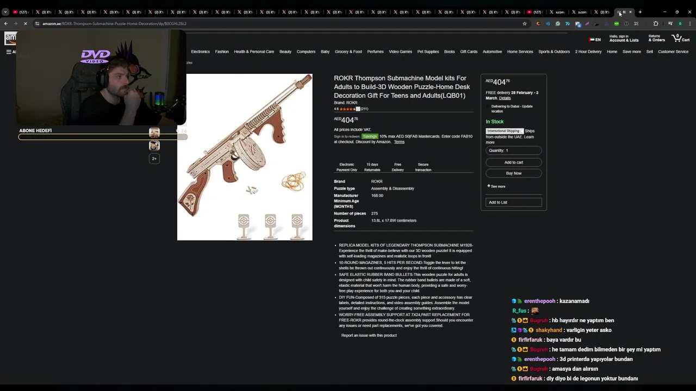Click Add to cart button
Viewport: 696px width, 391px height.
(513, 162)
